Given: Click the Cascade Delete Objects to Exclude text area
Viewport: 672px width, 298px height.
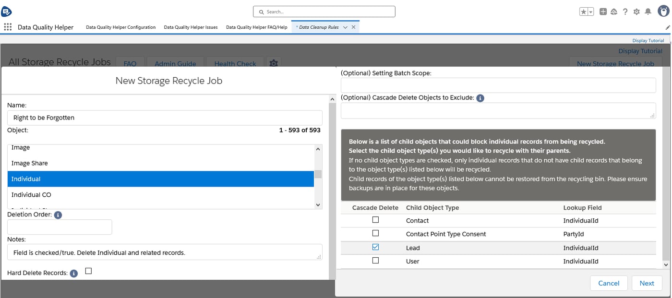Looking at the screenshot, I should [x=498, y=110].
